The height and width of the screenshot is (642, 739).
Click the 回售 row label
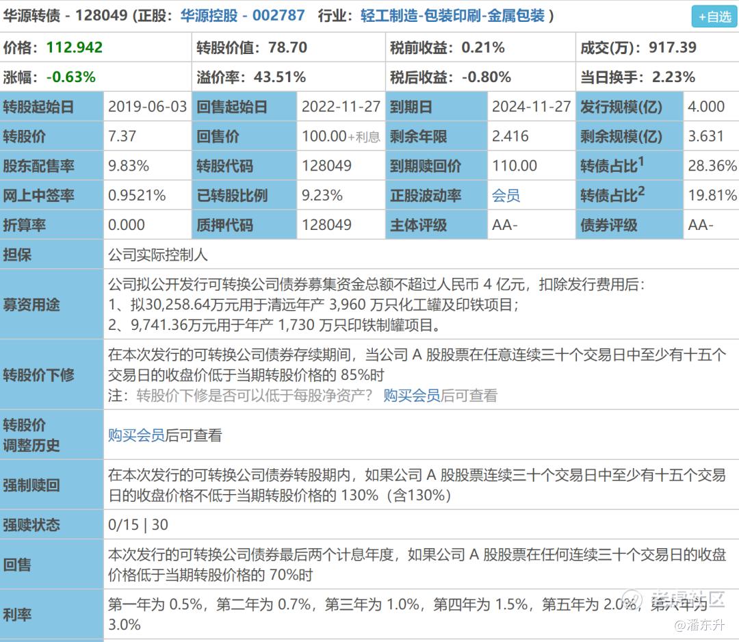[51, 564]
